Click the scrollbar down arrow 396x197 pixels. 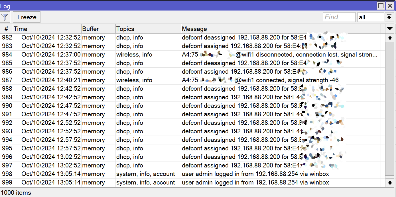click(390, 183)
